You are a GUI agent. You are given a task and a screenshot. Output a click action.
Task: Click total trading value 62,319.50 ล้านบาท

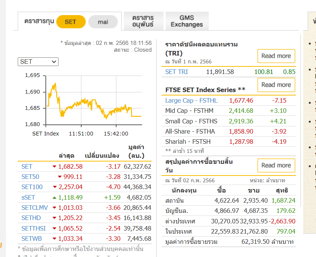pyautogui.click(x=267, y=242)
